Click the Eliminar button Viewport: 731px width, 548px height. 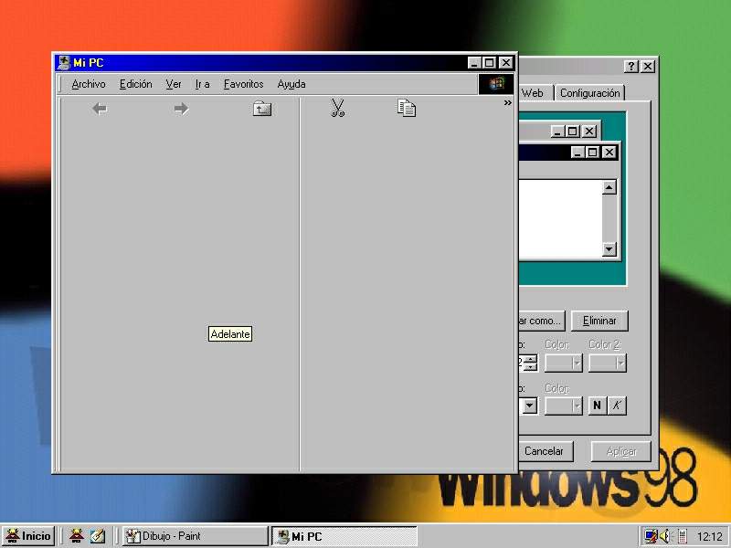click(x=599, y=321)
